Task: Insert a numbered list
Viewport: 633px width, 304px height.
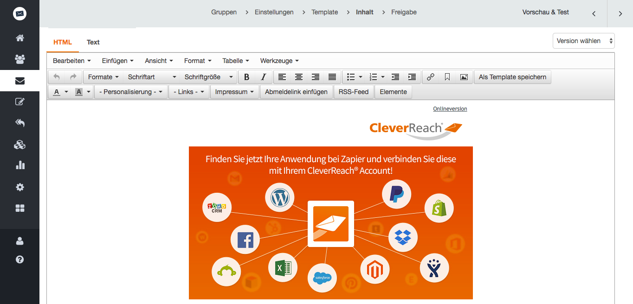Action: pyautogui.click(x=373, y=77)
